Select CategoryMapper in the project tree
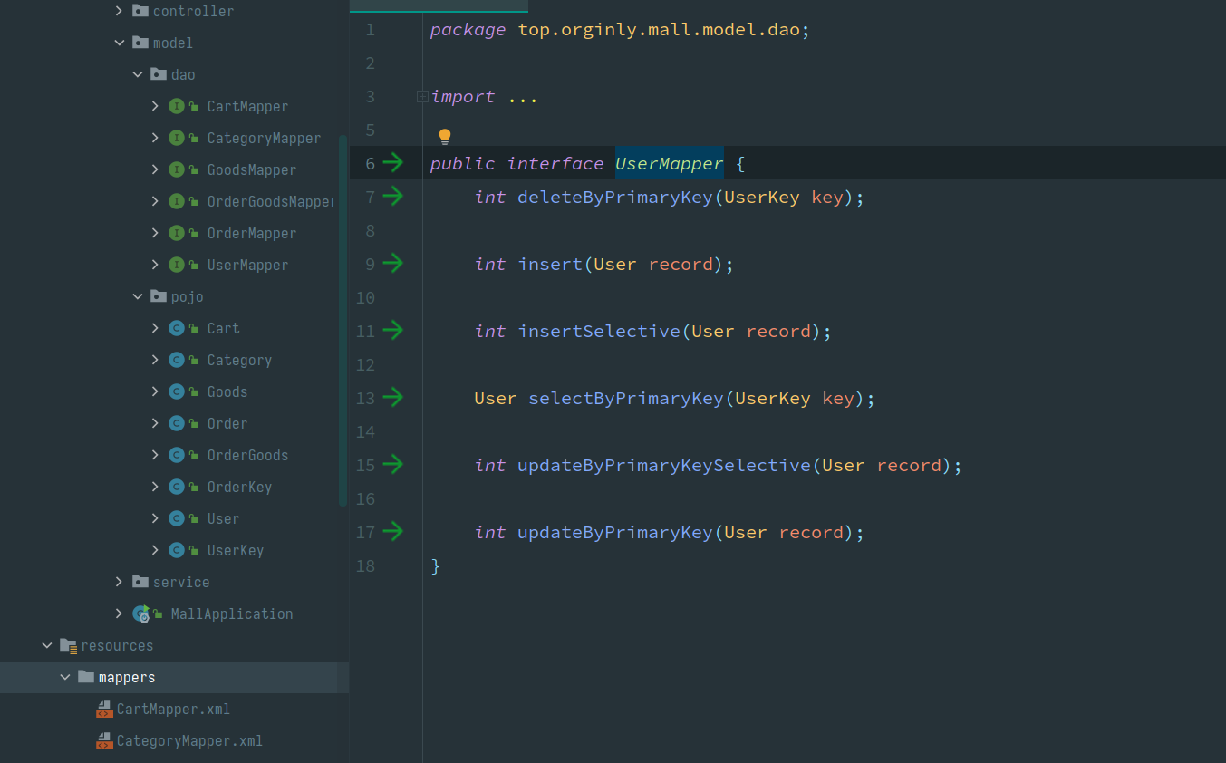The width and height of the screenshot is (1226, 763). tap(264, 138)
